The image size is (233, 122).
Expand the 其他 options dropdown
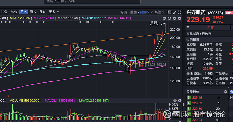pos(159,12)
